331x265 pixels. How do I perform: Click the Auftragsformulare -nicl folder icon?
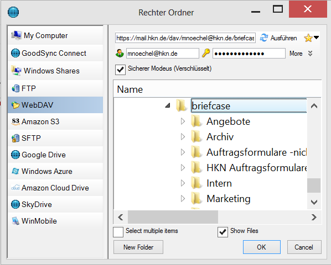(196, 152)
